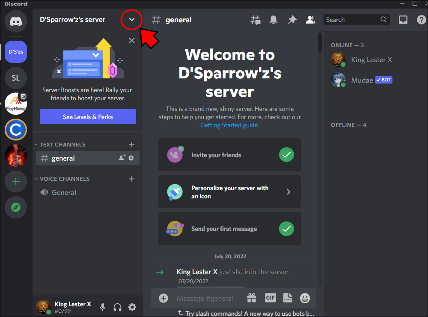Click the #general channel title in header
Screen dimensions: 428x317
(x=178, y=20)
